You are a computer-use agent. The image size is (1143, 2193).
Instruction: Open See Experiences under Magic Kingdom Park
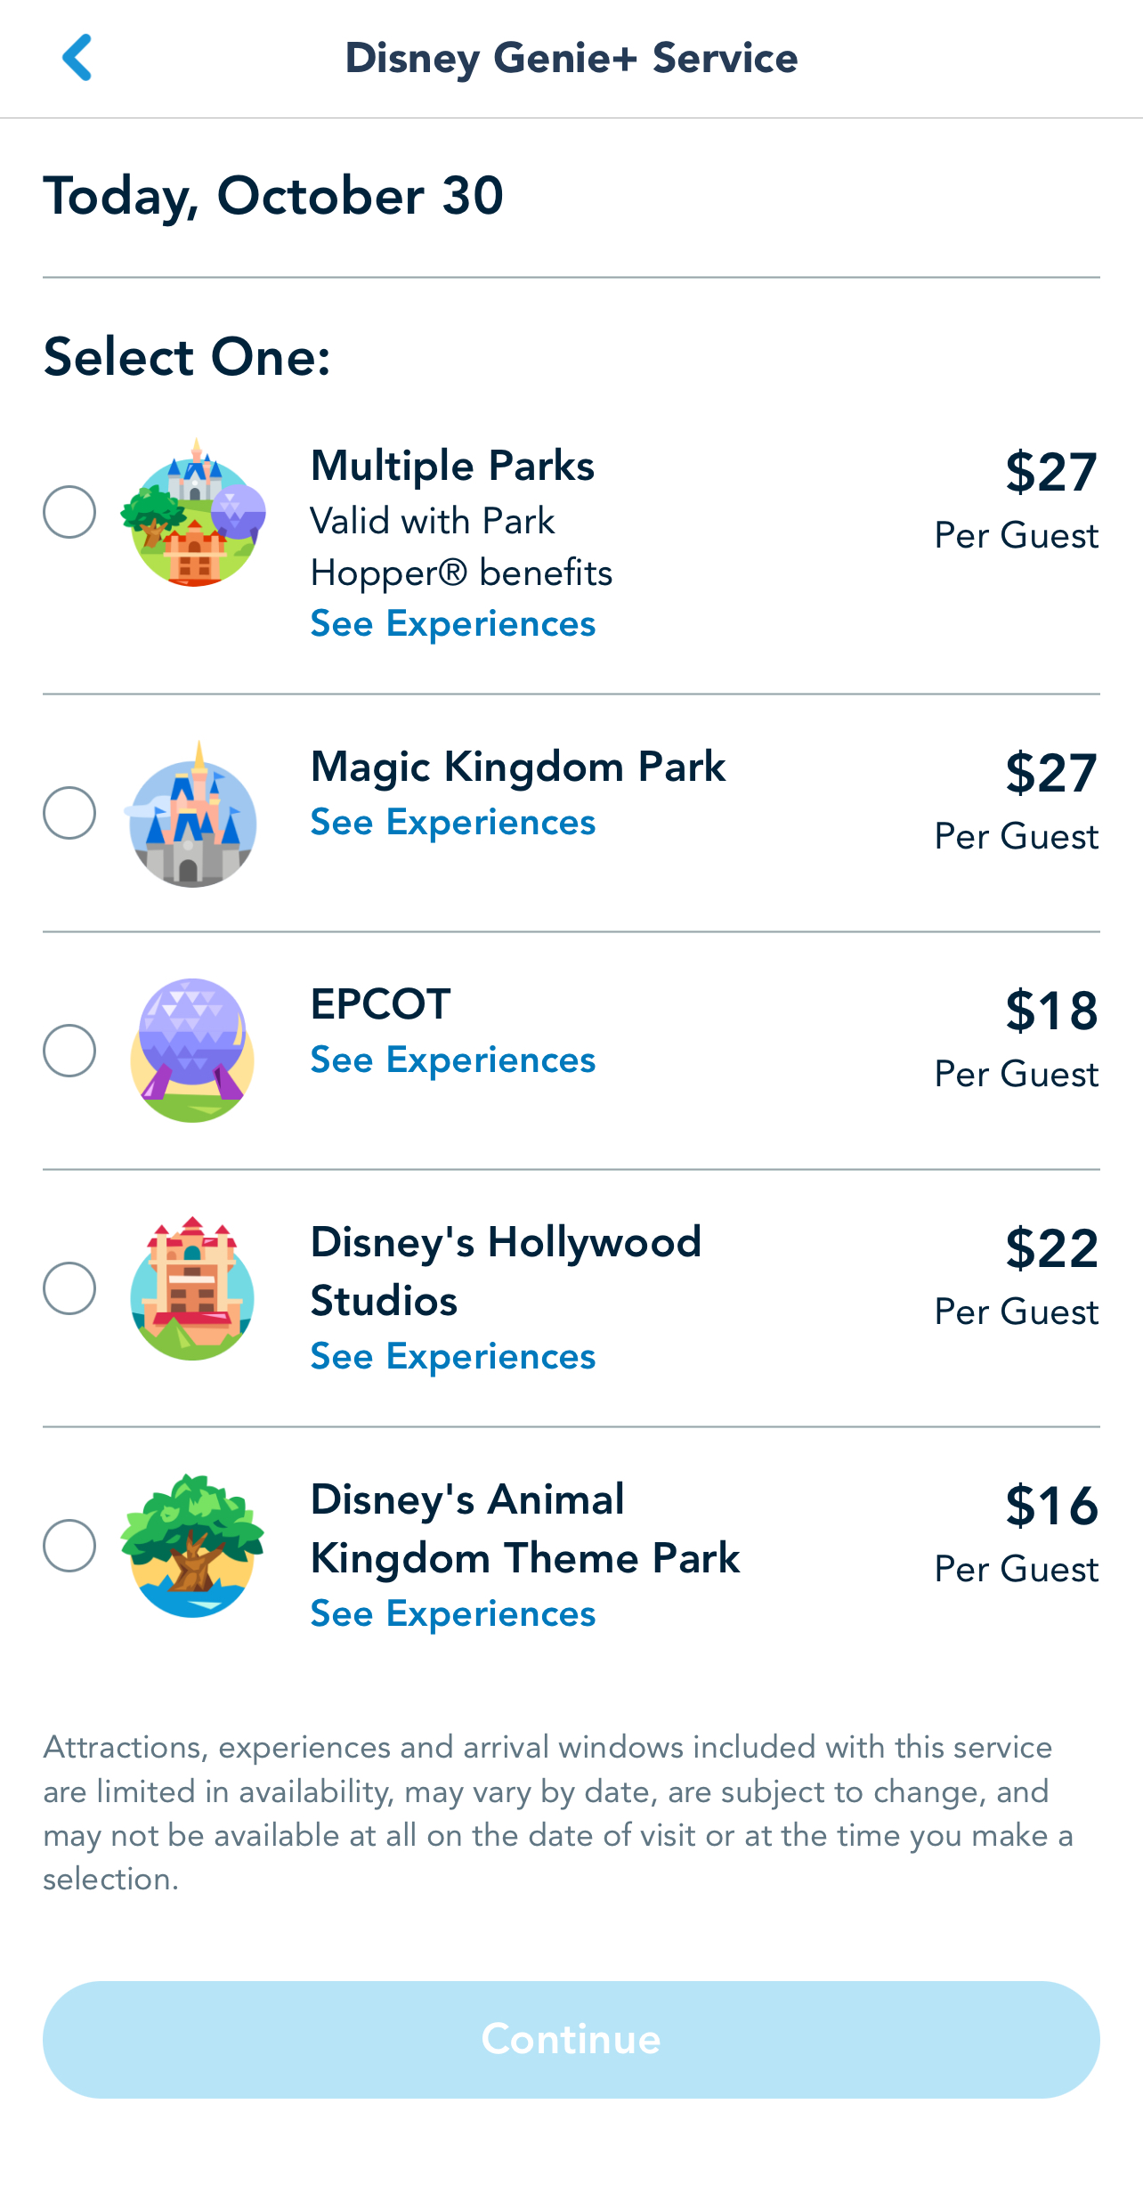[x=452, y=823]
